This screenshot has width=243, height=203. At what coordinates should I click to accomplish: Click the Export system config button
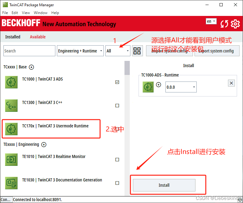pos(217,51)
